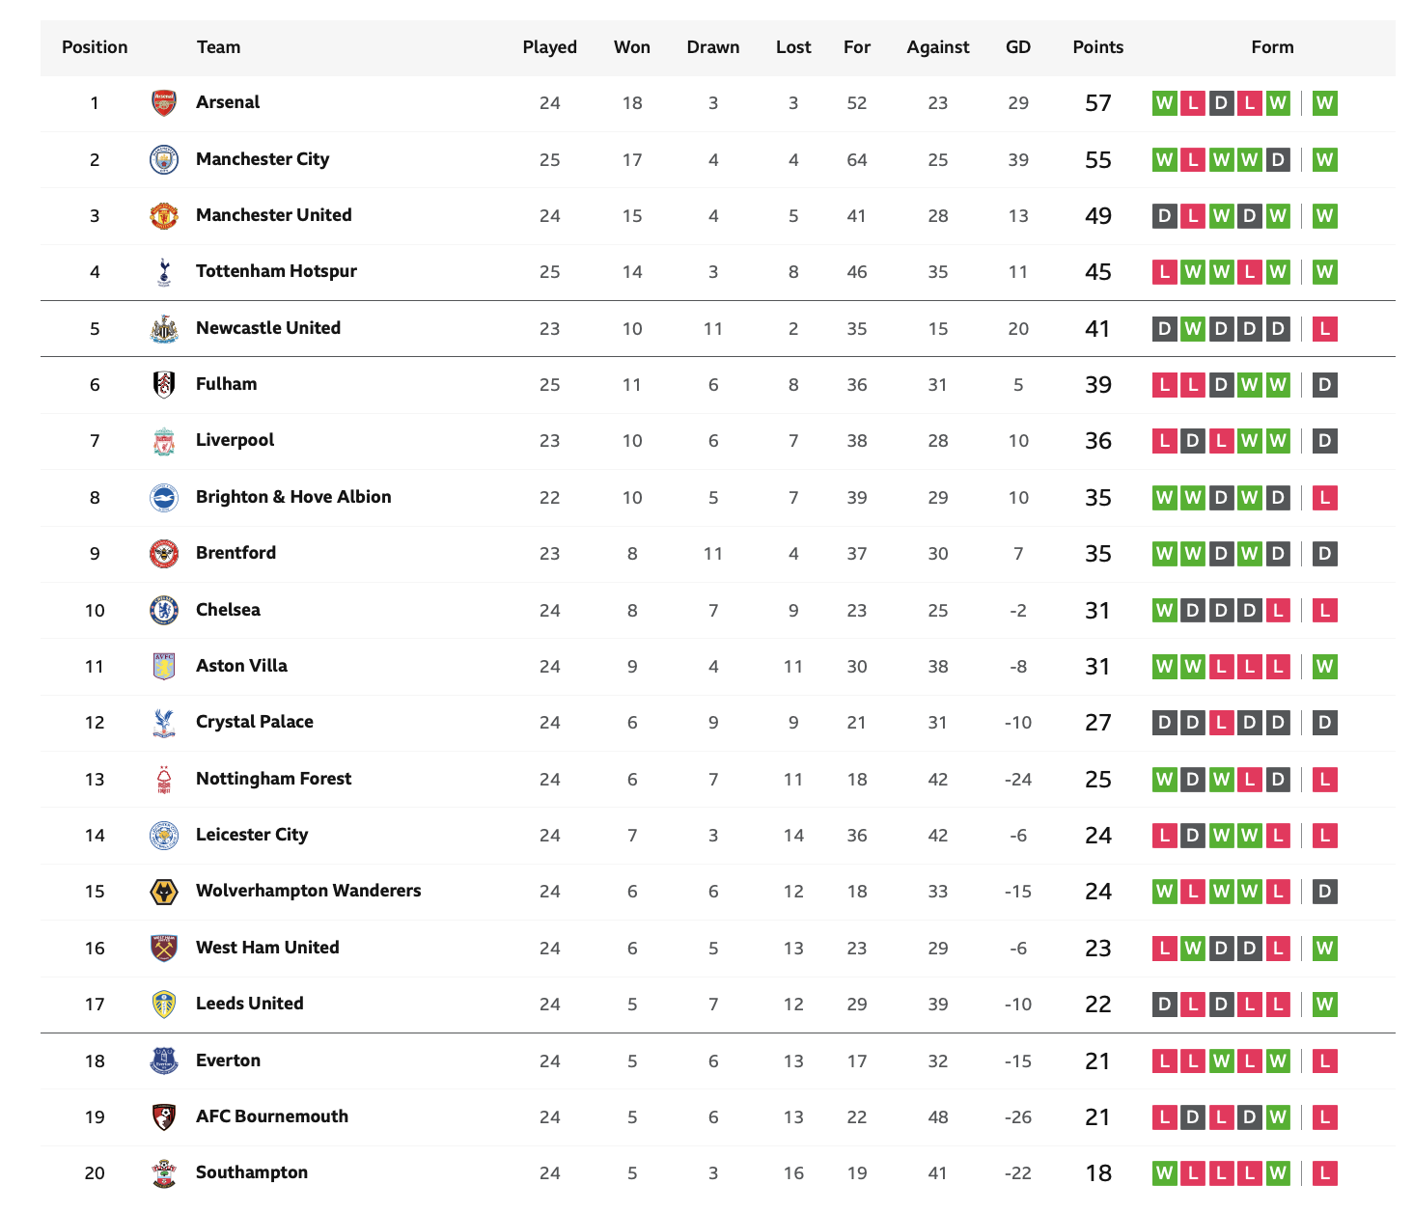Click the Tottenham Hotspur cockerel crest
The height and width of the screenshot is (1212, 1413).
click(x=164, y=272)
